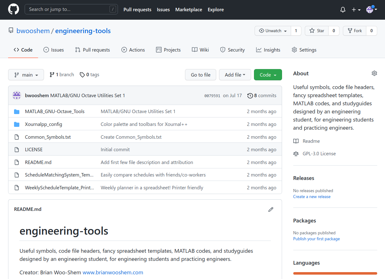
Task: Click the LICENSE file icon
Action: (x=17, y=150)
